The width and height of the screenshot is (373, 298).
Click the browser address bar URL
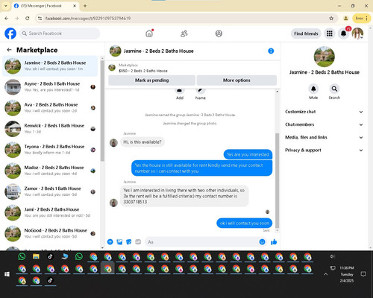pyautogui.click(x=88, y=18)
